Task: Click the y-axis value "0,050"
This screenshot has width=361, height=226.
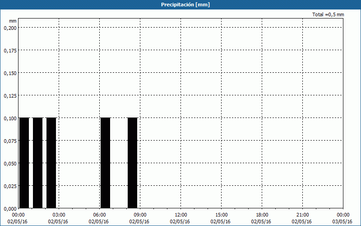Action: (10, 164)
